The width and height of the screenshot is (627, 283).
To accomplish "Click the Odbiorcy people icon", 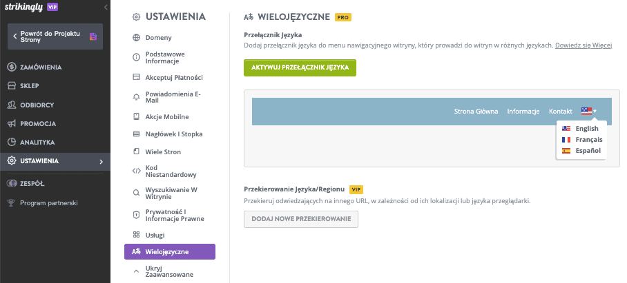I will (x=12, y=105).
